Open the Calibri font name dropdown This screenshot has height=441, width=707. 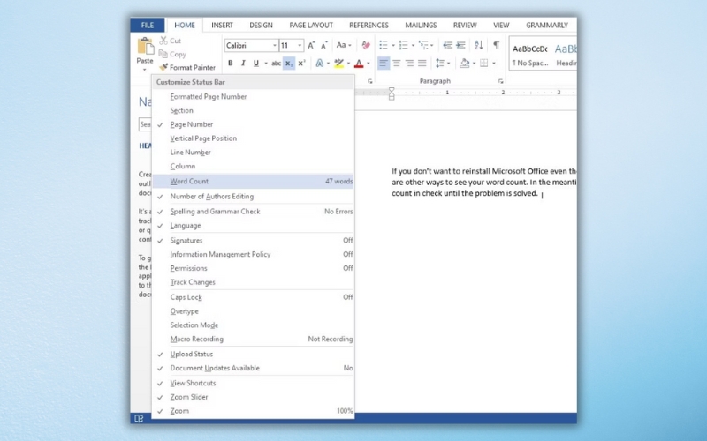click(x=274, y=46)
